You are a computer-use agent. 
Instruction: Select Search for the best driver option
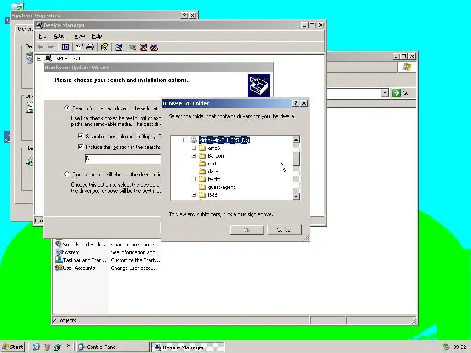pos(67,108)
